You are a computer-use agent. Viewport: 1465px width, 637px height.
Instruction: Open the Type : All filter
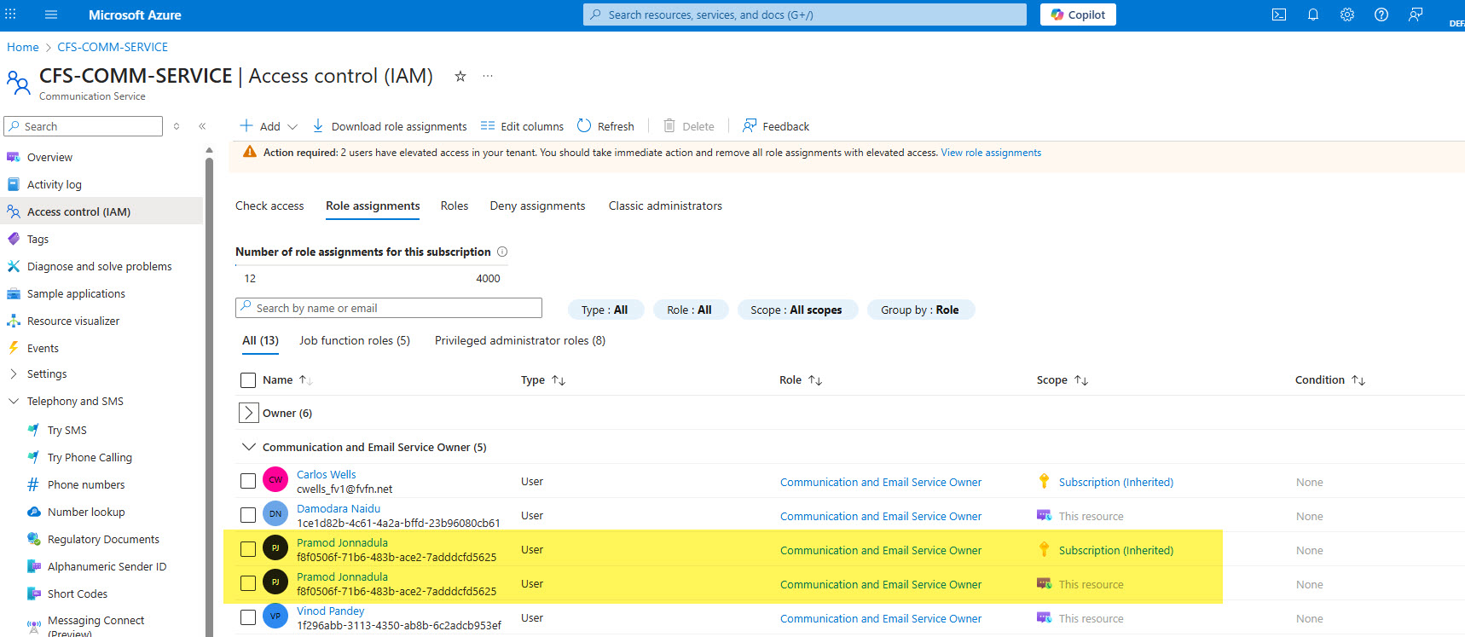605,310
